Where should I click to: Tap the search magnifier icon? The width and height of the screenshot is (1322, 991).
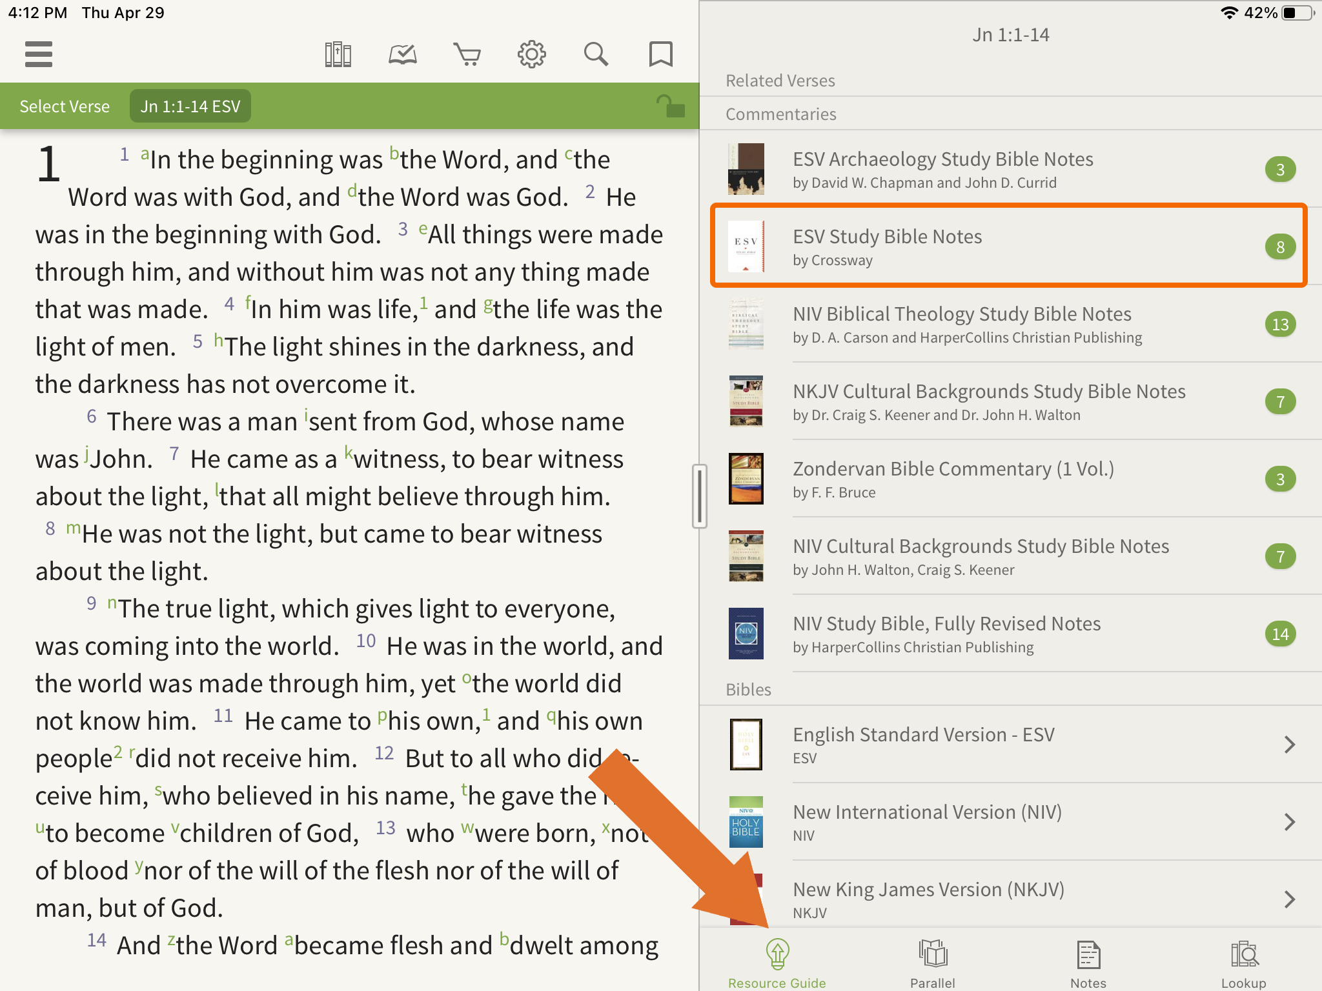pyautogui.click(x=596, y=54)
